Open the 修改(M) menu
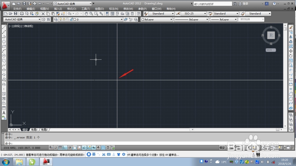This screenshot has width=296, height=166. 128,9
